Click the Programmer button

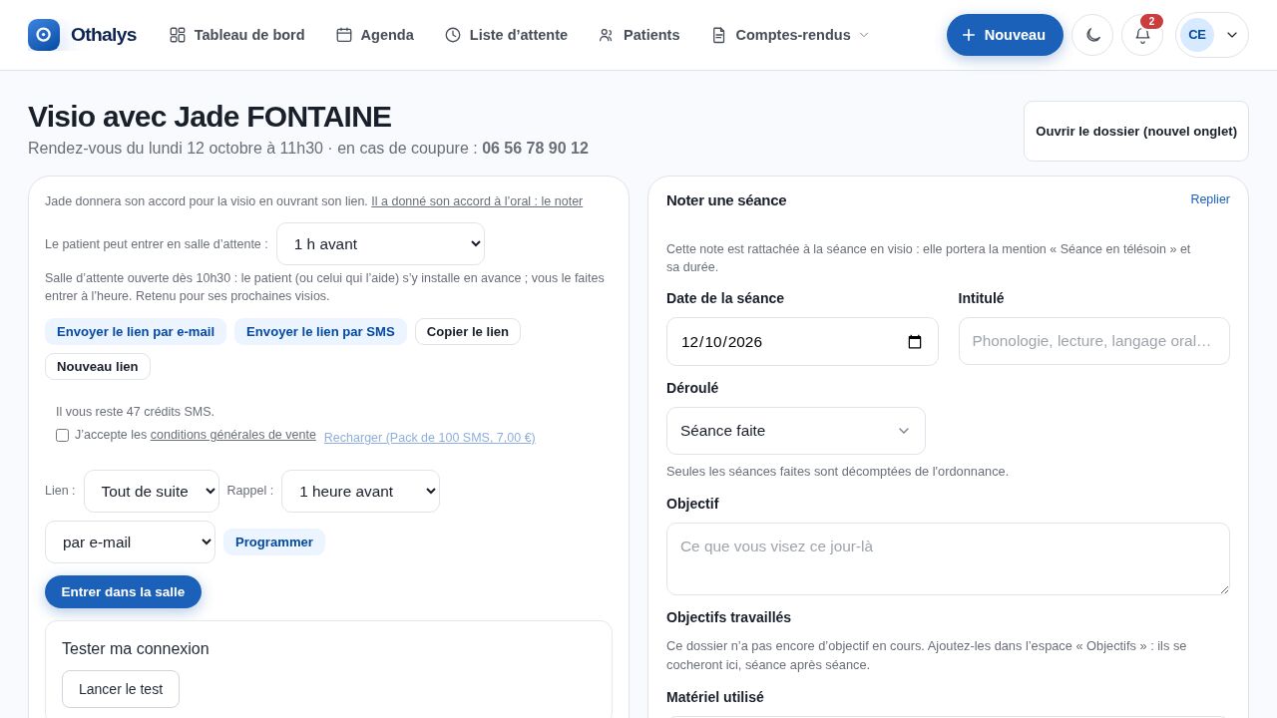pos(274,542)
